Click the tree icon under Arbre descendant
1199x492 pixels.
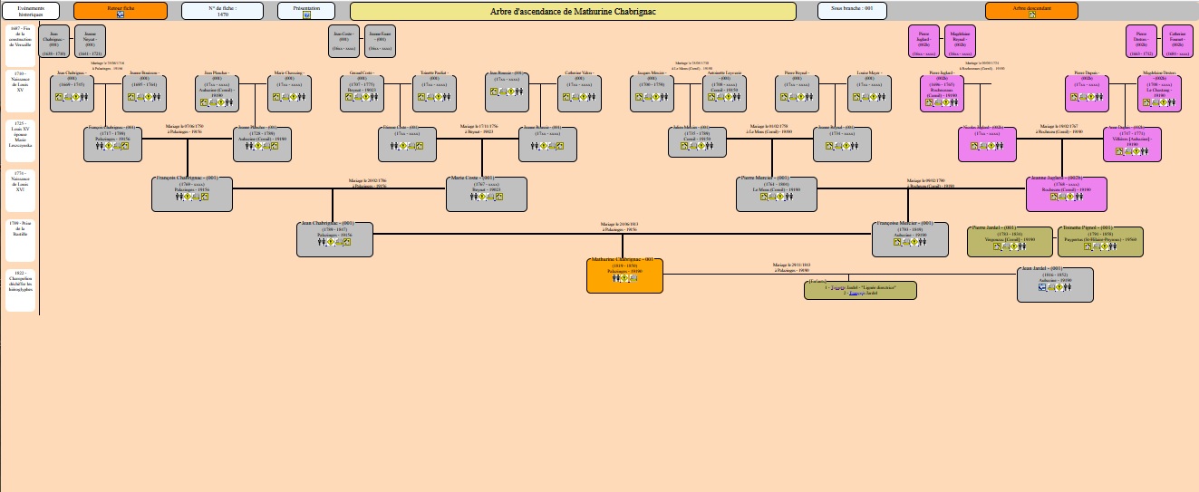coord(1031,14)
